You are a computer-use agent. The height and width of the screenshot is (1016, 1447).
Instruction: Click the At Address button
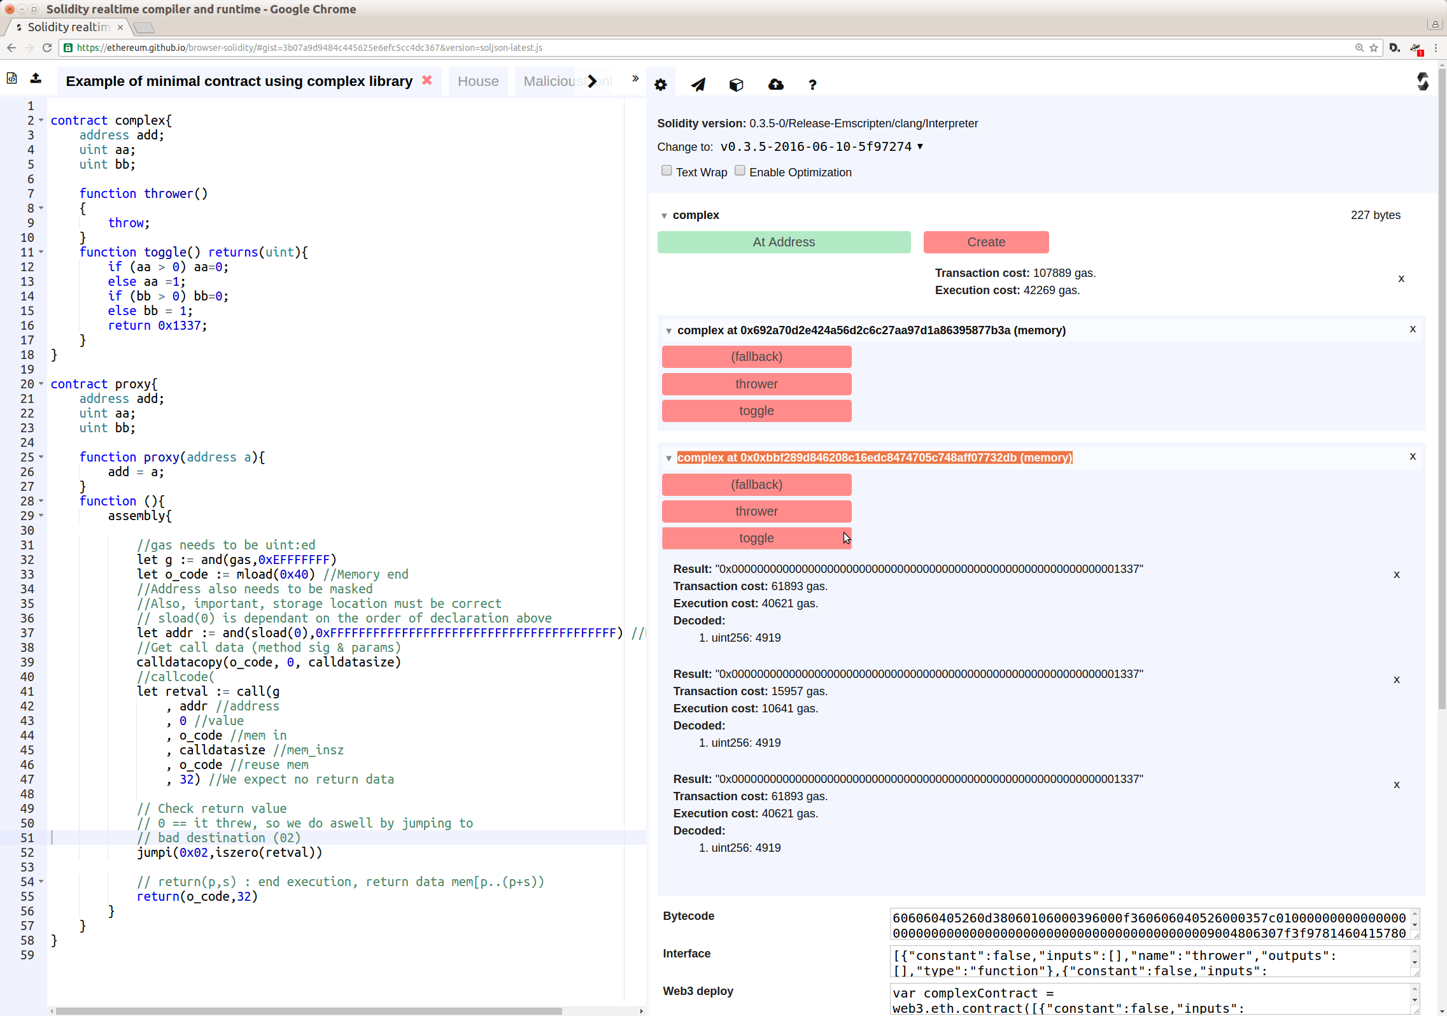(x=784, y=242)
